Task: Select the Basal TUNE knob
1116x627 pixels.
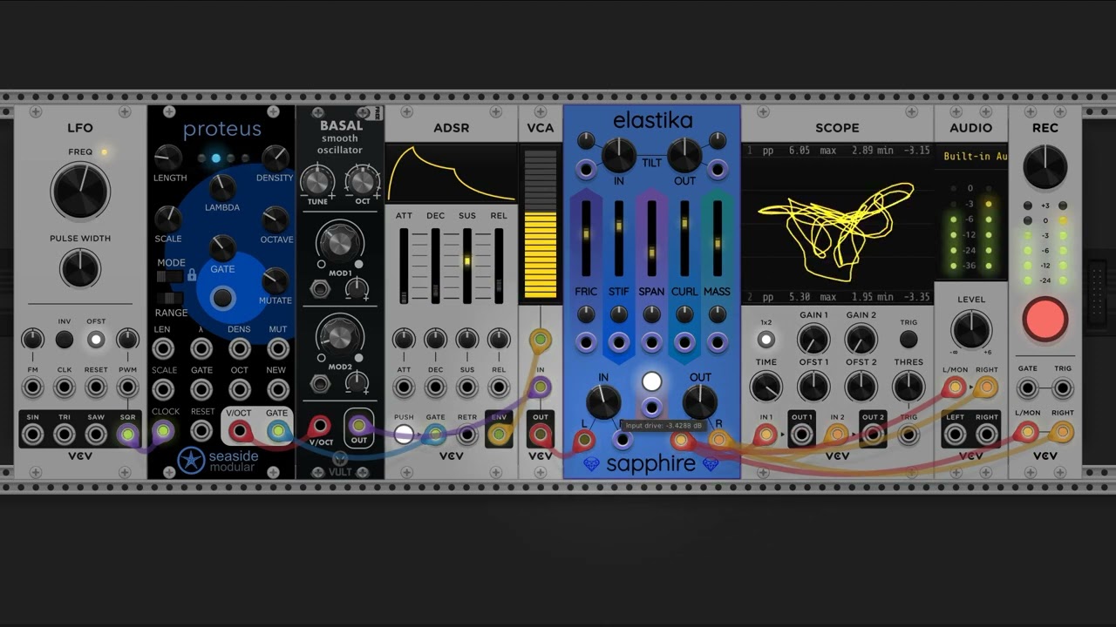Action: click(317, 181)
